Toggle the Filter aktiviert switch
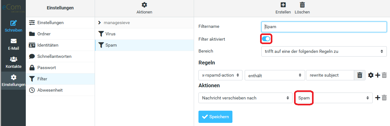The image size is (390, 126). point(266,39)
